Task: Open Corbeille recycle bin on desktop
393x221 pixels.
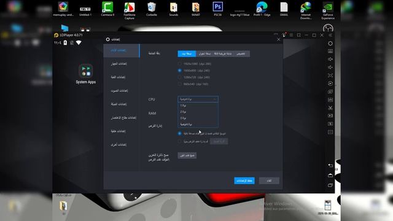Action: [152, 9]
